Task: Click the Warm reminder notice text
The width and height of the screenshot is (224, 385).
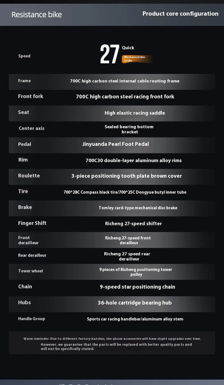Action: 112,343
